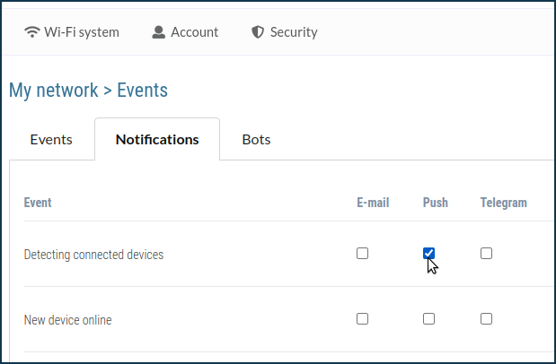This screenshot has width=556, height=364.
Task: Switch to the Events tab
Action: click(51, 140)
